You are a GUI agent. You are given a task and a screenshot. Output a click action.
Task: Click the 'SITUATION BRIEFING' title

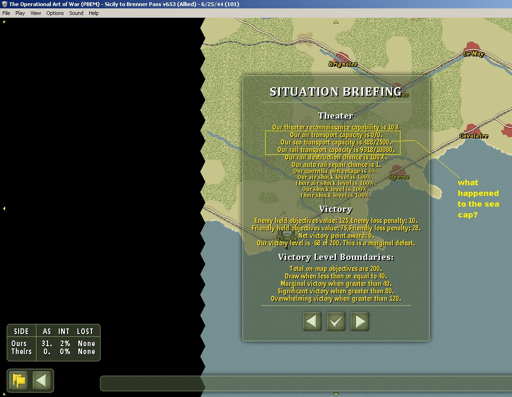tap(336, 92)
